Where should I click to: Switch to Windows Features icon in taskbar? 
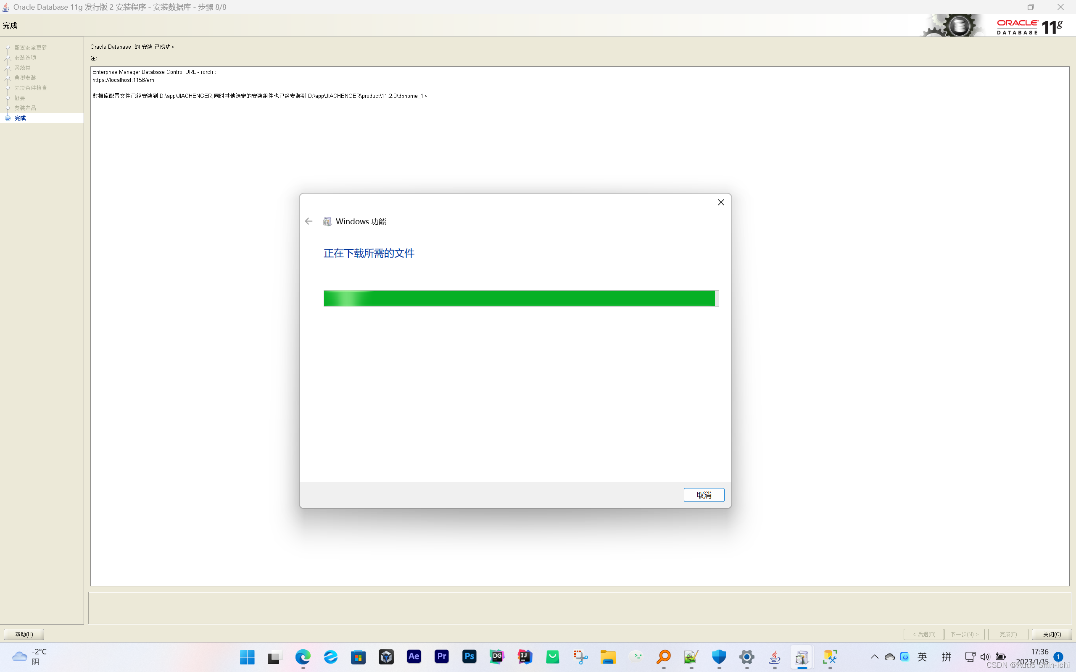click(x=802, y=656)
